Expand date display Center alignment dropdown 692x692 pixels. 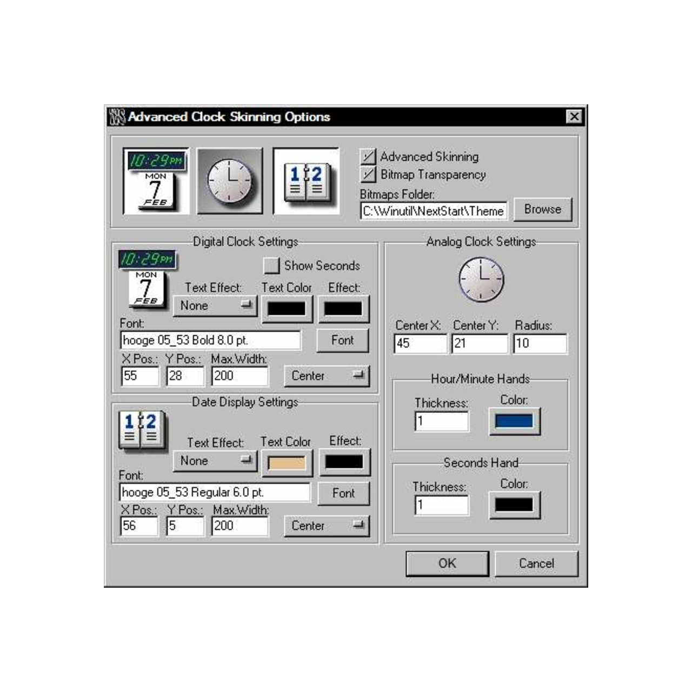coord(327,525)
